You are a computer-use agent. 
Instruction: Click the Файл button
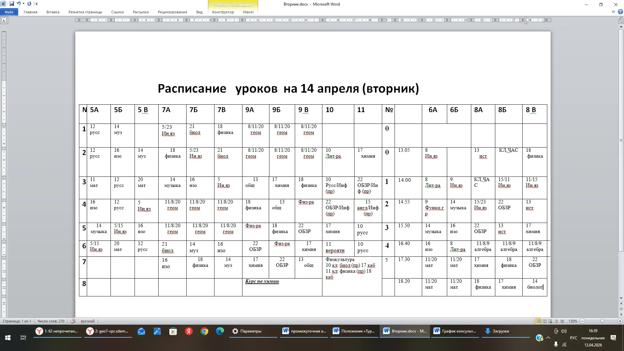(x=9, y=12)
